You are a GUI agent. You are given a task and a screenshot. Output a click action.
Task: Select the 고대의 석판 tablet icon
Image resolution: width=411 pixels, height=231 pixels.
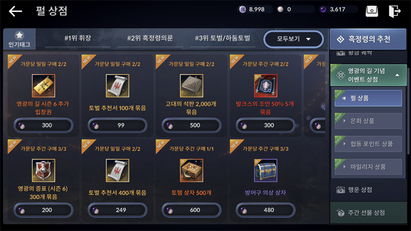[x=192, y=86]
